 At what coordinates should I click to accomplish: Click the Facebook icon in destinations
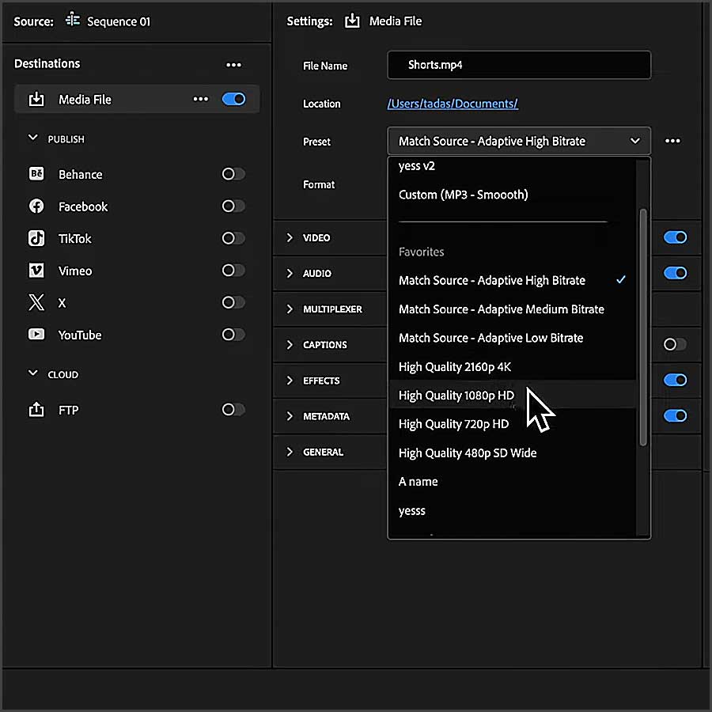[36, 206]
